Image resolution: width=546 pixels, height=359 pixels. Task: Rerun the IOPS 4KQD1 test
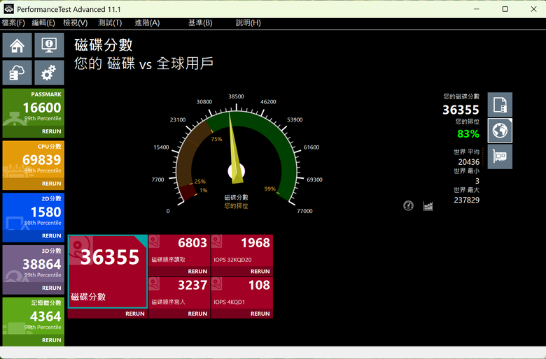(x=260, y=314)
